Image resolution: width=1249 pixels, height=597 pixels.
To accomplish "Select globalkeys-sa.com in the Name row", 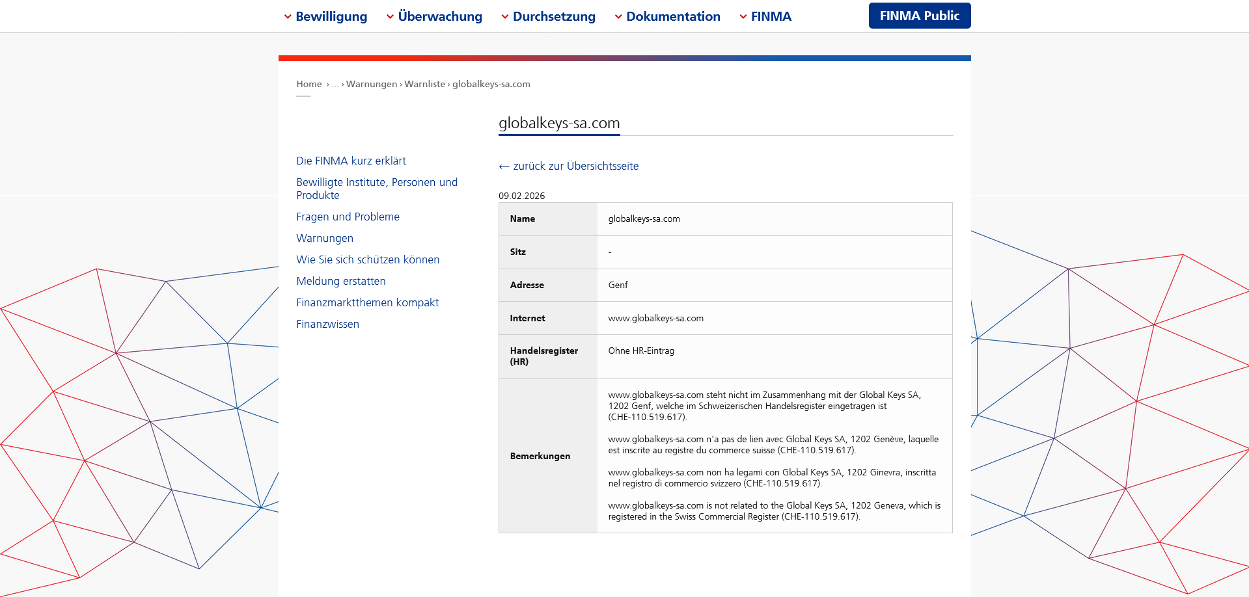I will pos(644,219).
